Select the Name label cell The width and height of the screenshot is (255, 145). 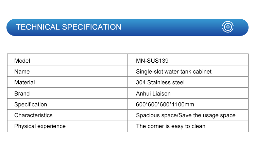coord(67,71)
